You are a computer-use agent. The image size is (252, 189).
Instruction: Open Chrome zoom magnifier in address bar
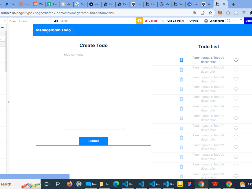(x=195, y=13)
